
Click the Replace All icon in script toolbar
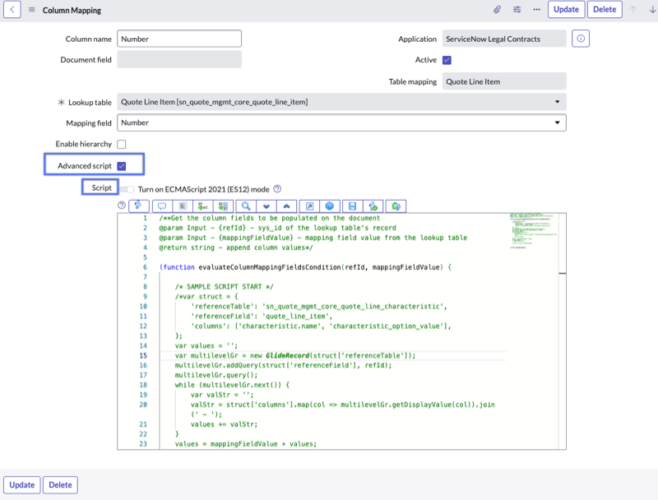[223, 206]
